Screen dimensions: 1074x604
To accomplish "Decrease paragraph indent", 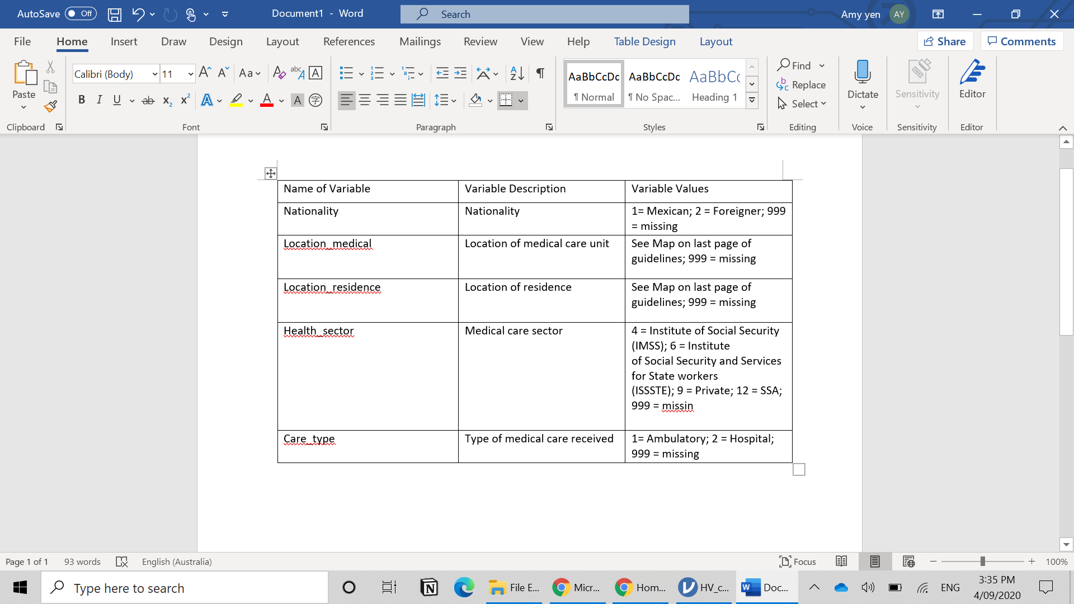I will point(442,73).
